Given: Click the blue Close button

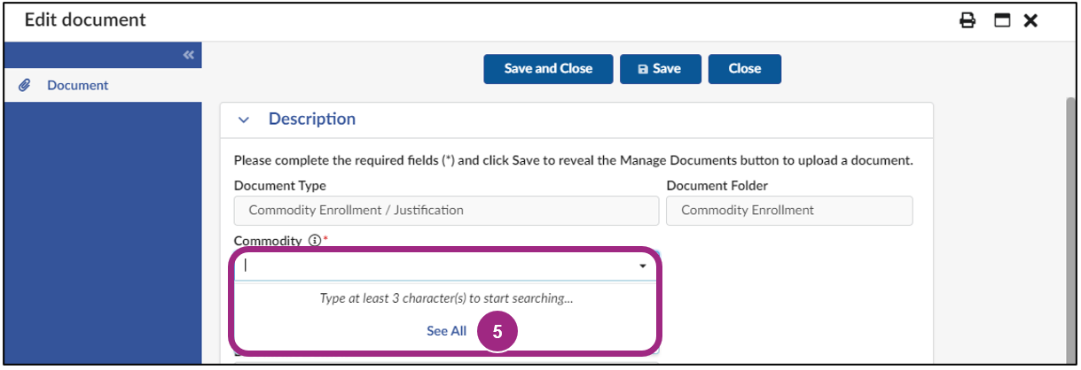Looking at the screenshot, I should click(745, 69).
